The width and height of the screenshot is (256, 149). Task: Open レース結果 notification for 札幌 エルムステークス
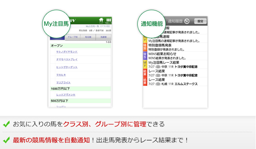click(x=175, y=82)
